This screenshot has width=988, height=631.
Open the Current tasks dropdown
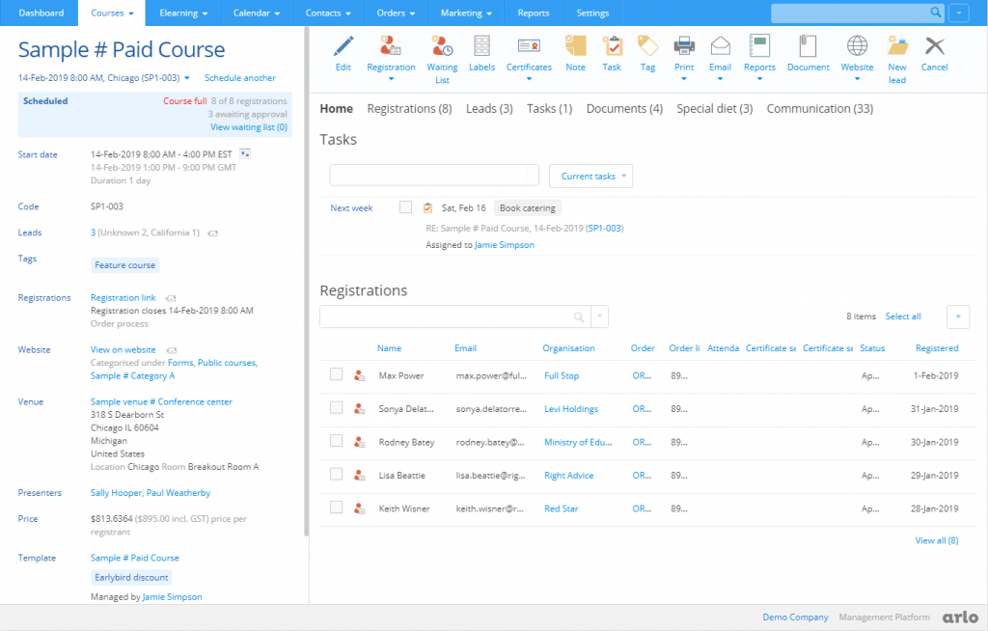(592, 176)
